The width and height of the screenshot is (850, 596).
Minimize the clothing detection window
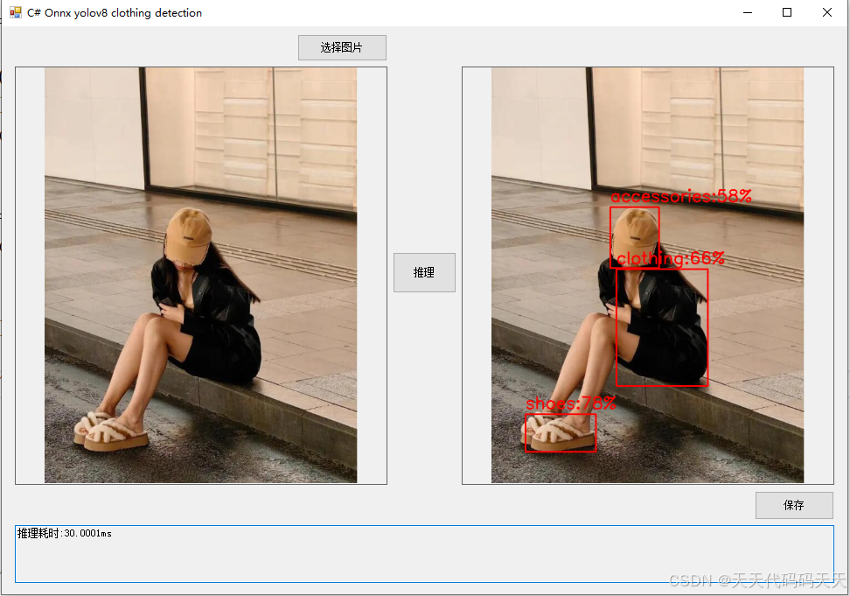coord(748,12)
